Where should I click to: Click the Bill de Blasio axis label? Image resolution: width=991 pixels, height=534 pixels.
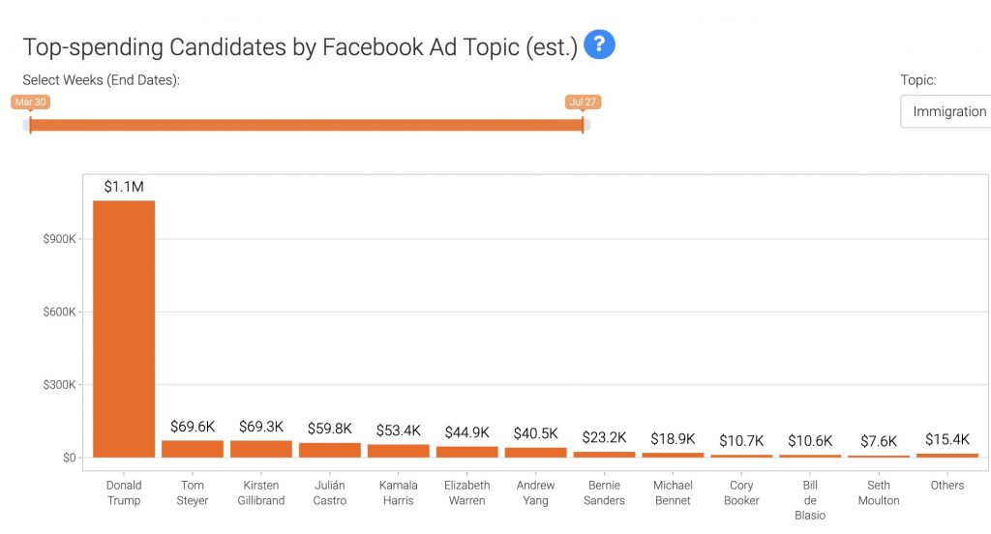[810, 500]
